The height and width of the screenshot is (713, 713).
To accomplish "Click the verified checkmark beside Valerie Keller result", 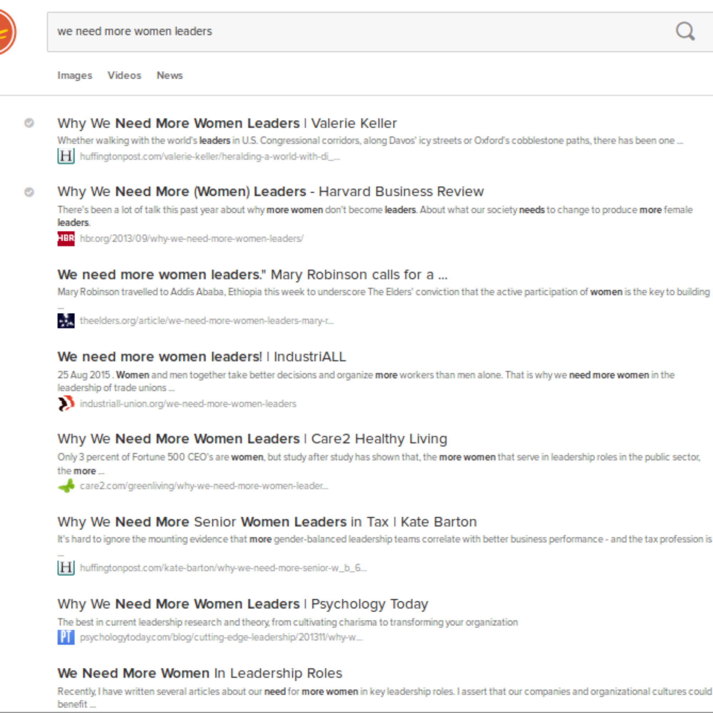I will (x=29, y=123).
